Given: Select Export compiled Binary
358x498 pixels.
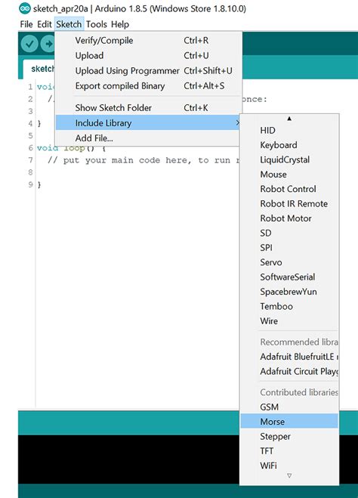Looking at the screenshot, I should click(x=147, y=85).
